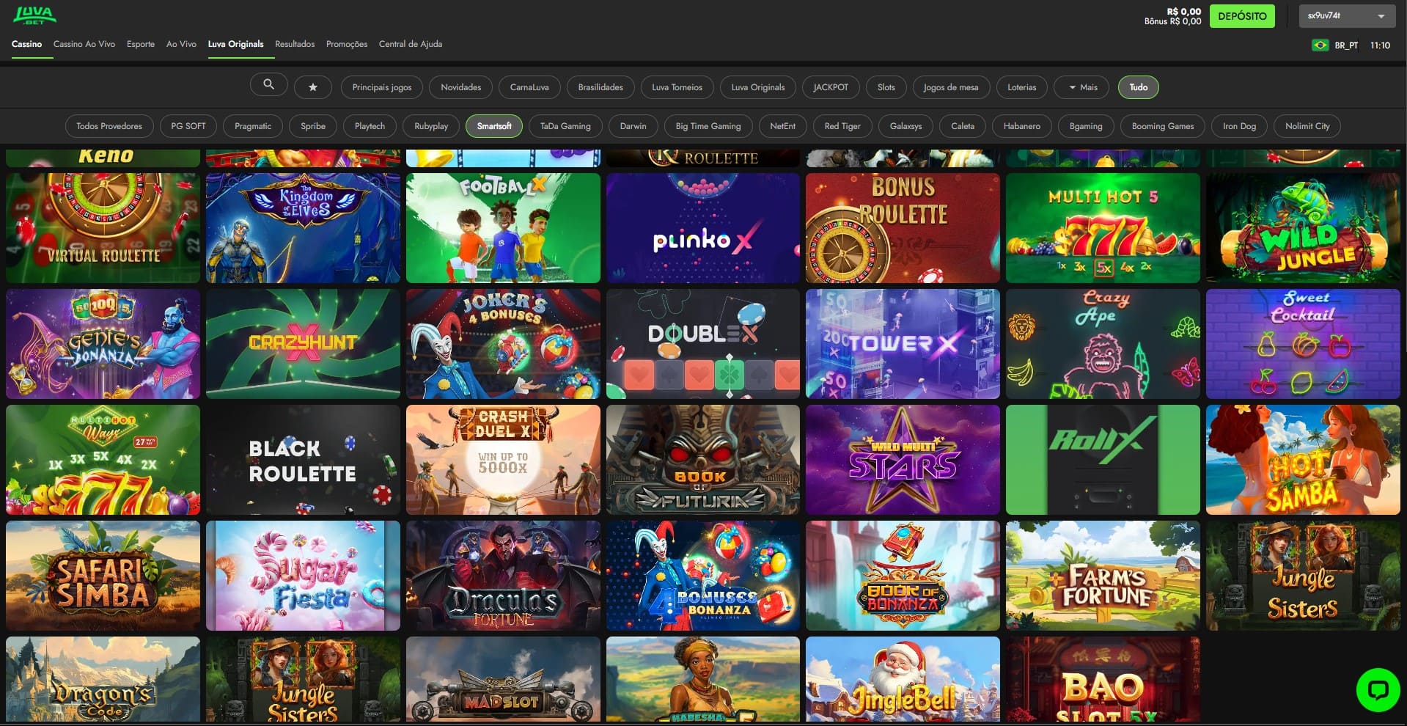
Task: Switch to the Esporte tab
Action: point(141,44)
